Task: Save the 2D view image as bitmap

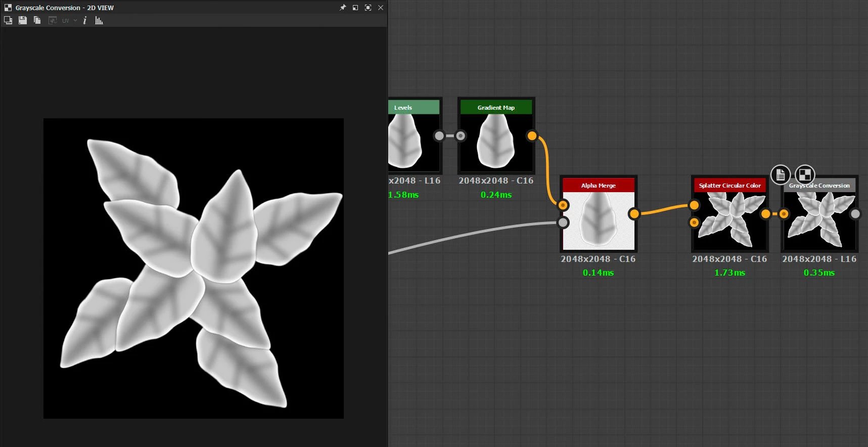Action: click(23, 20)
